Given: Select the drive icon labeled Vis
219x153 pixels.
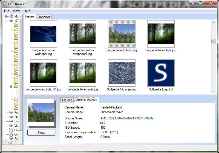Looking at the screenshot, I should pyautogui.click(x=11, y=125).
